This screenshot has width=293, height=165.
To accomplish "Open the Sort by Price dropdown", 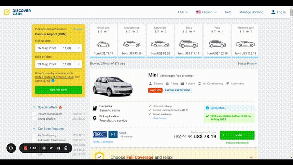I will pos(247,64).
